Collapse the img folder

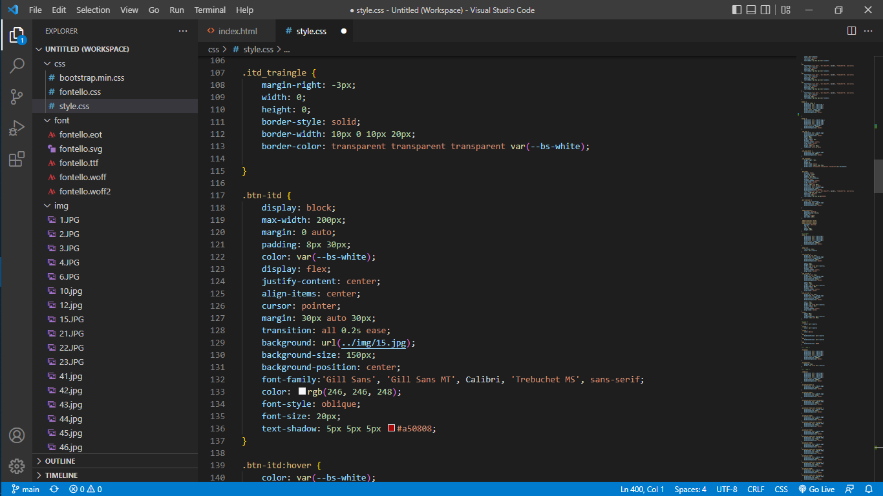(115, 205)
